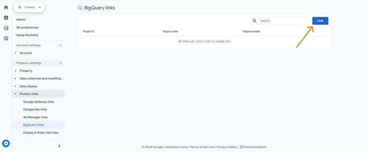Click into the Search field
This screenshot has height=152, width=367.
(279, 21)
